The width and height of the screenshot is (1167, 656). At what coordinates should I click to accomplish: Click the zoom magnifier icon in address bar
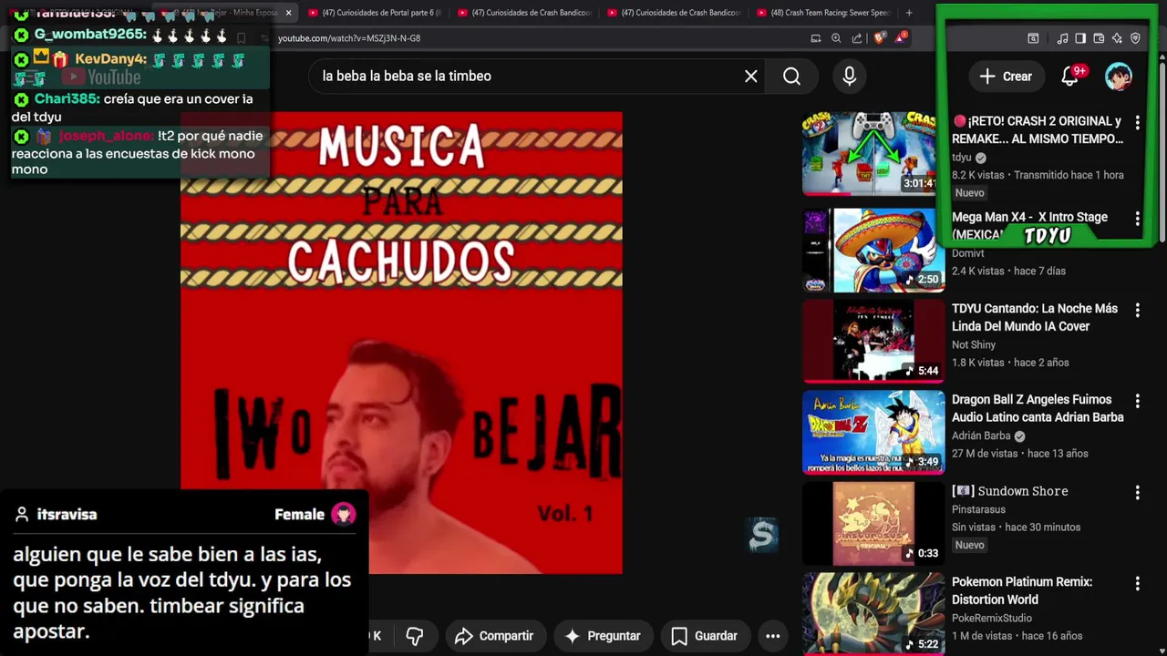[836, 38]
